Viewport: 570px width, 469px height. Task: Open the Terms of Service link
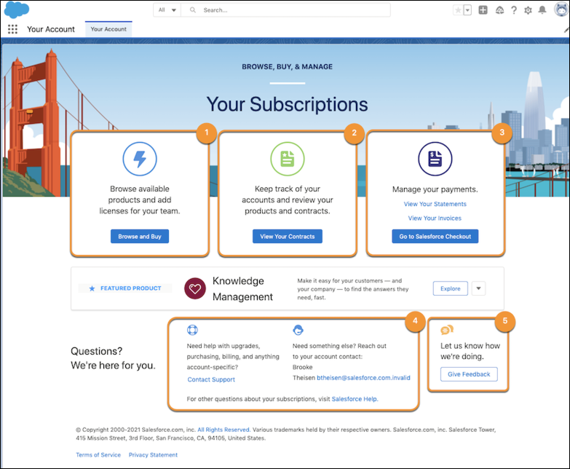click(x=98, y=455)
